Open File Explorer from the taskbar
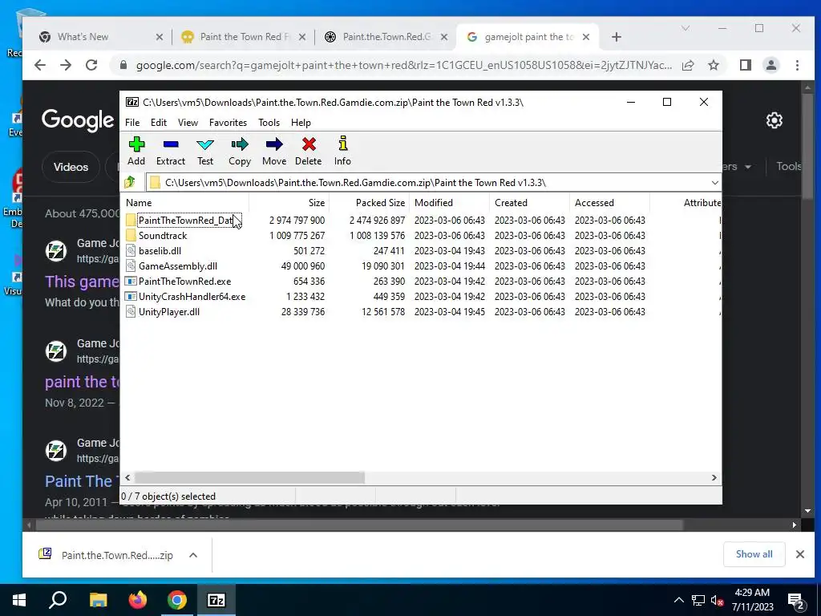 click(x=98, y=600)
